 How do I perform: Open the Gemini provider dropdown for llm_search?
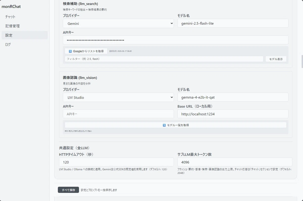coord(118,23)
